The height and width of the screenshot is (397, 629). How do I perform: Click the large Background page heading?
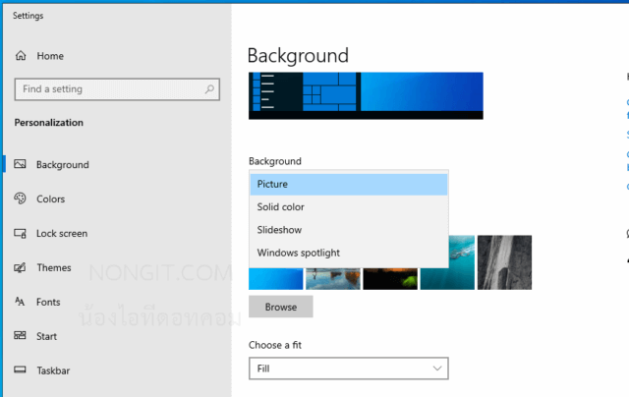coord(298,56)
